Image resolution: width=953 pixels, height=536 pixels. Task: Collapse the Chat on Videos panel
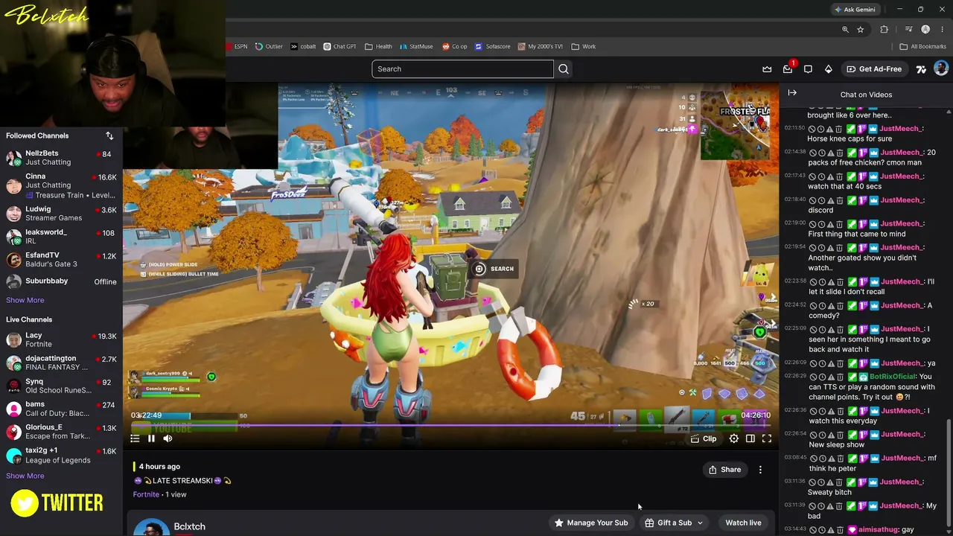[x=792, y=93]
